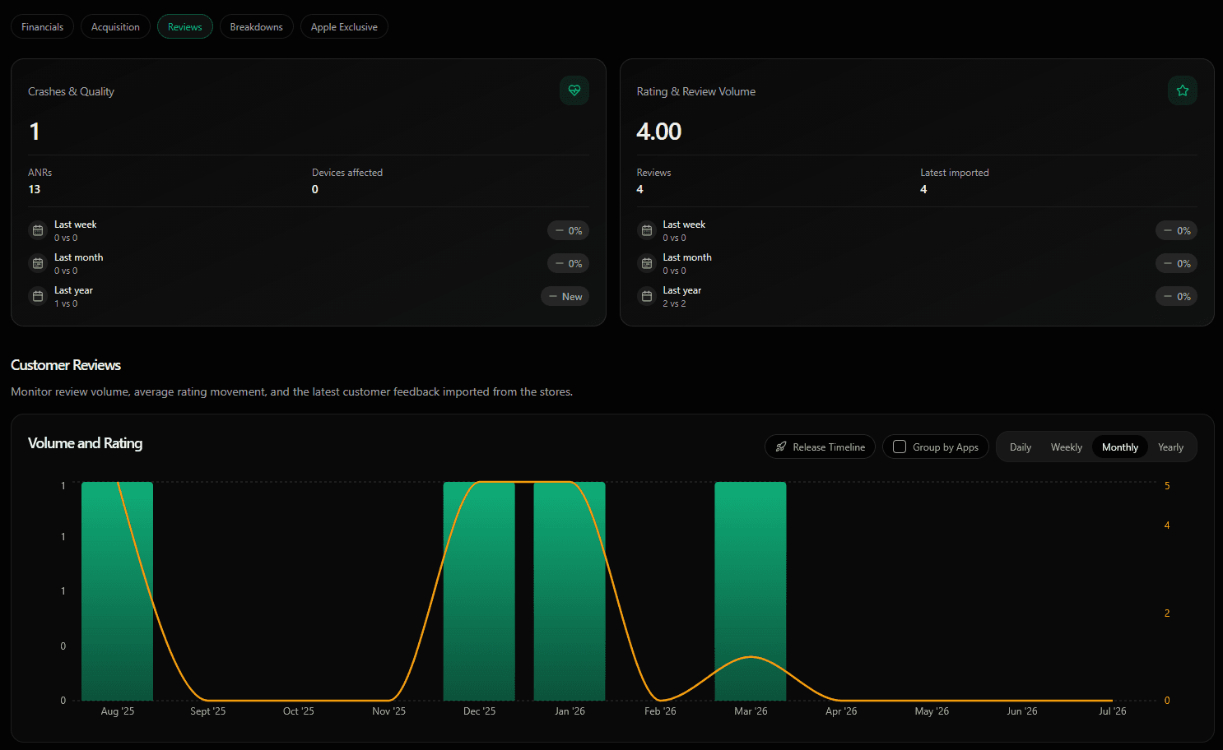Click the Last month calendar icon under Crashes & Quality
The image size is (1223, 750).
pyautogui.click(x=38, y=264)
